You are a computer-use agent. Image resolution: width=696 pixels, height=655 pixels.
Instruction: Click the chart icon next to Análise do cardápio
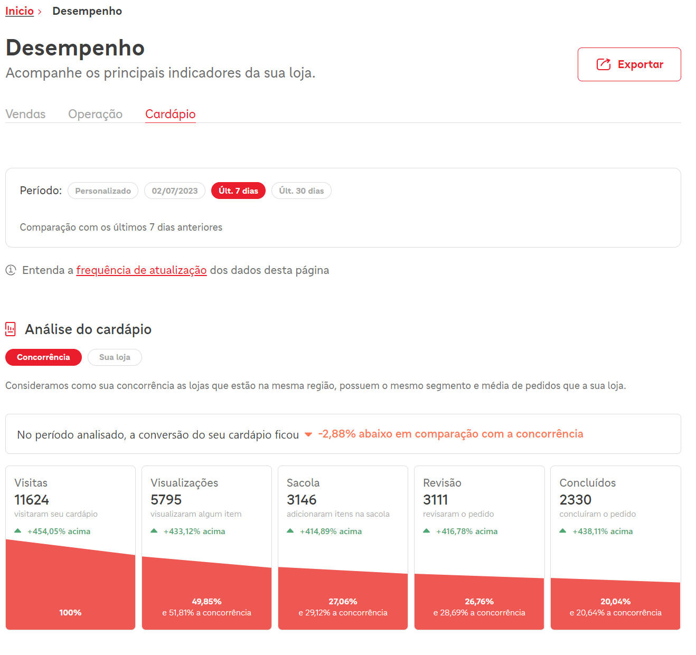11,329
